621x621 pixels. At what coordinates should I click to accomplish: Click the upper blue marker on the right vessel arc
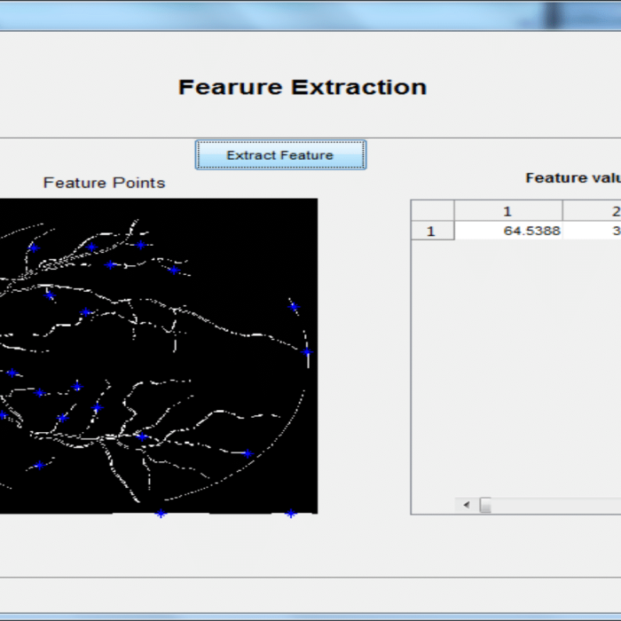(x=294, y=307)
